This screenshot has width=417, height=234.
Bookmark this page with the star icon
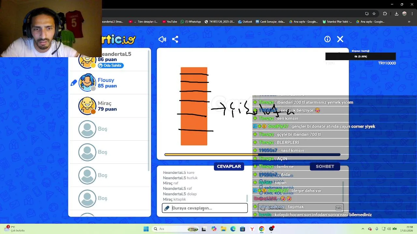(374, 14)
